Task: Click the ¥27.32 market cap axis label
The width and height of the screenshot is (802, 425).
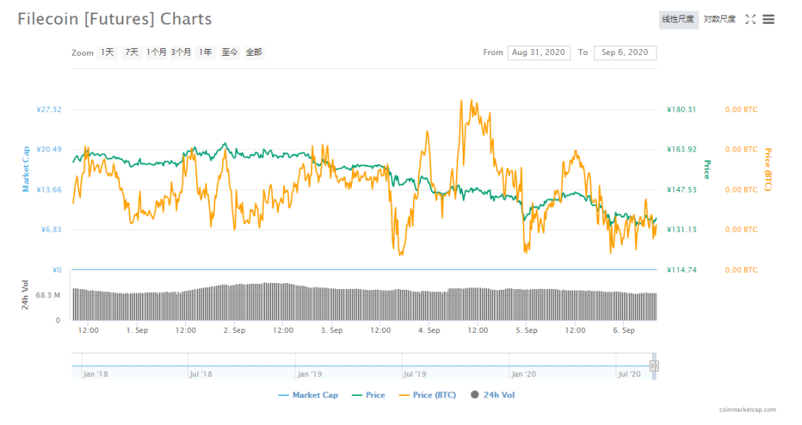Action: click(x=49, y=109)
